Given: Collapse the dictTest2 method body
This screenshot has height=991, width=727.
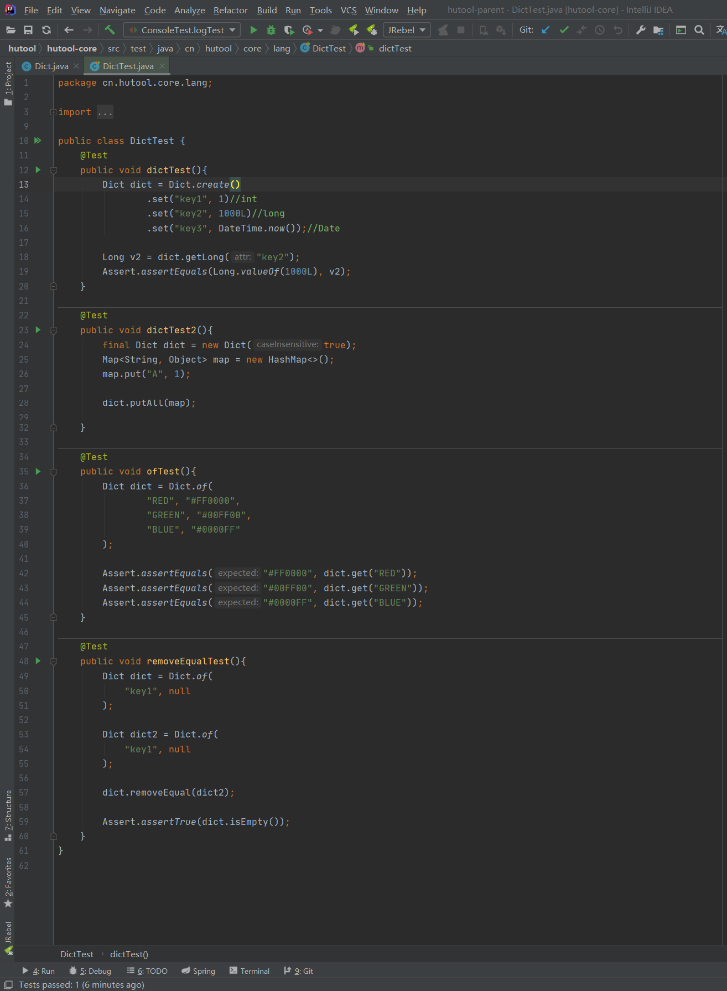Looking at the screenshot, I should [x=54, y=331].
